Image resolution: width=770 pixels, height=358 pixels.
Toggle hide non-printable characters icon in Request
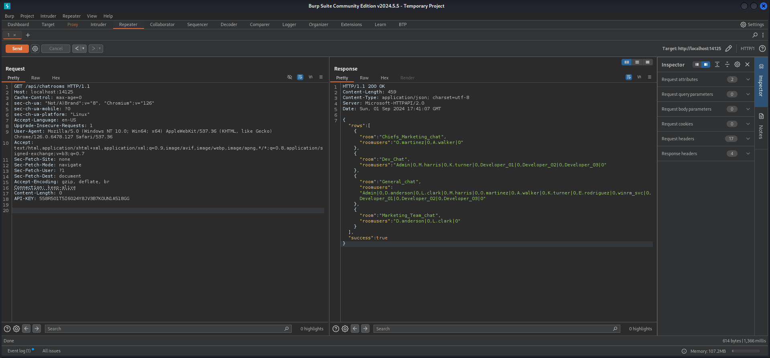[x=290, y=77]
